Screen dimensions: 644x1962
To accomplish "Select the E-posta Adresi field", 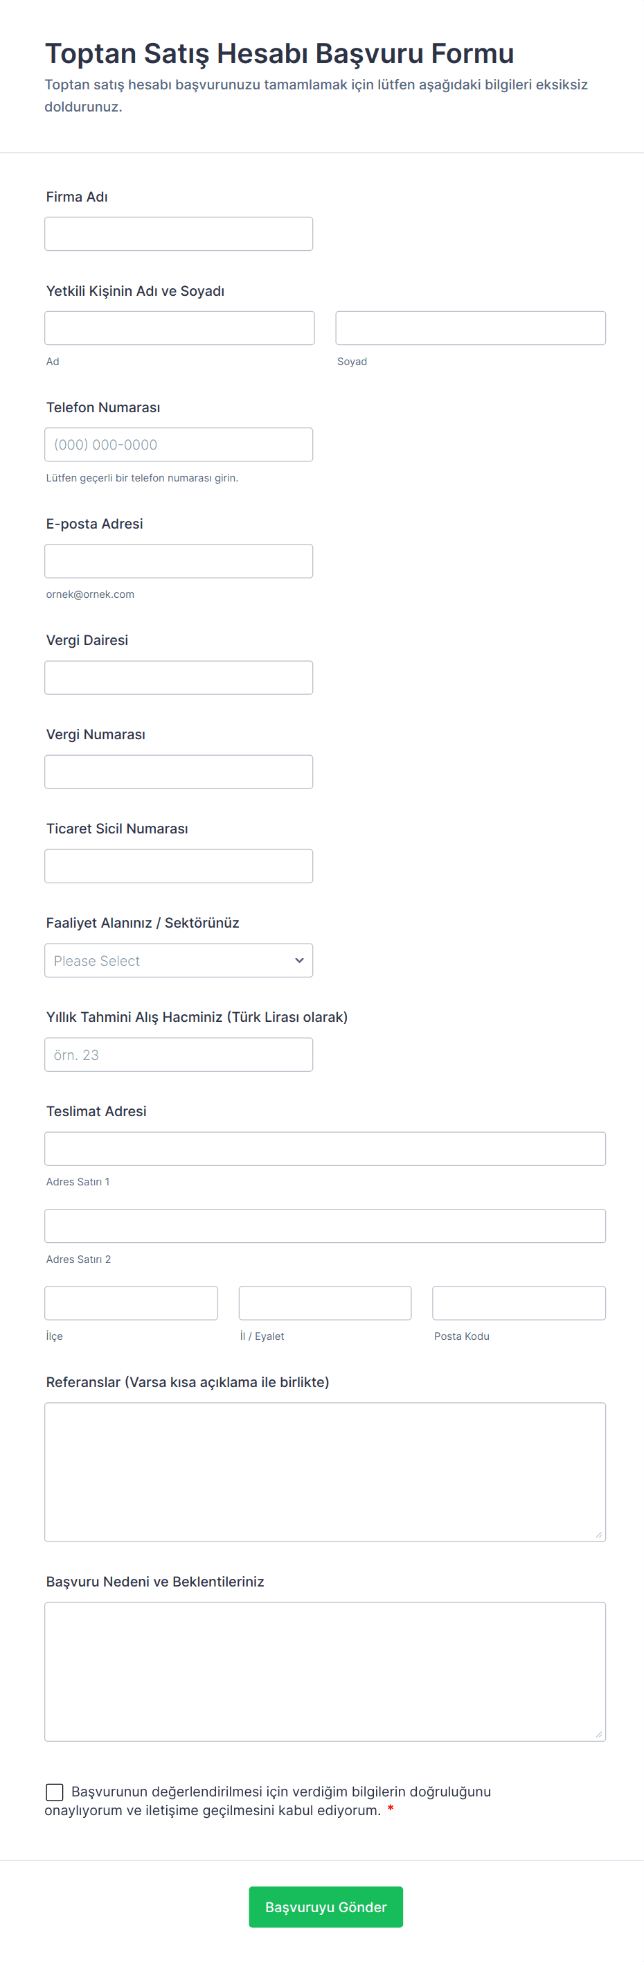I will (x=178, y=561).
